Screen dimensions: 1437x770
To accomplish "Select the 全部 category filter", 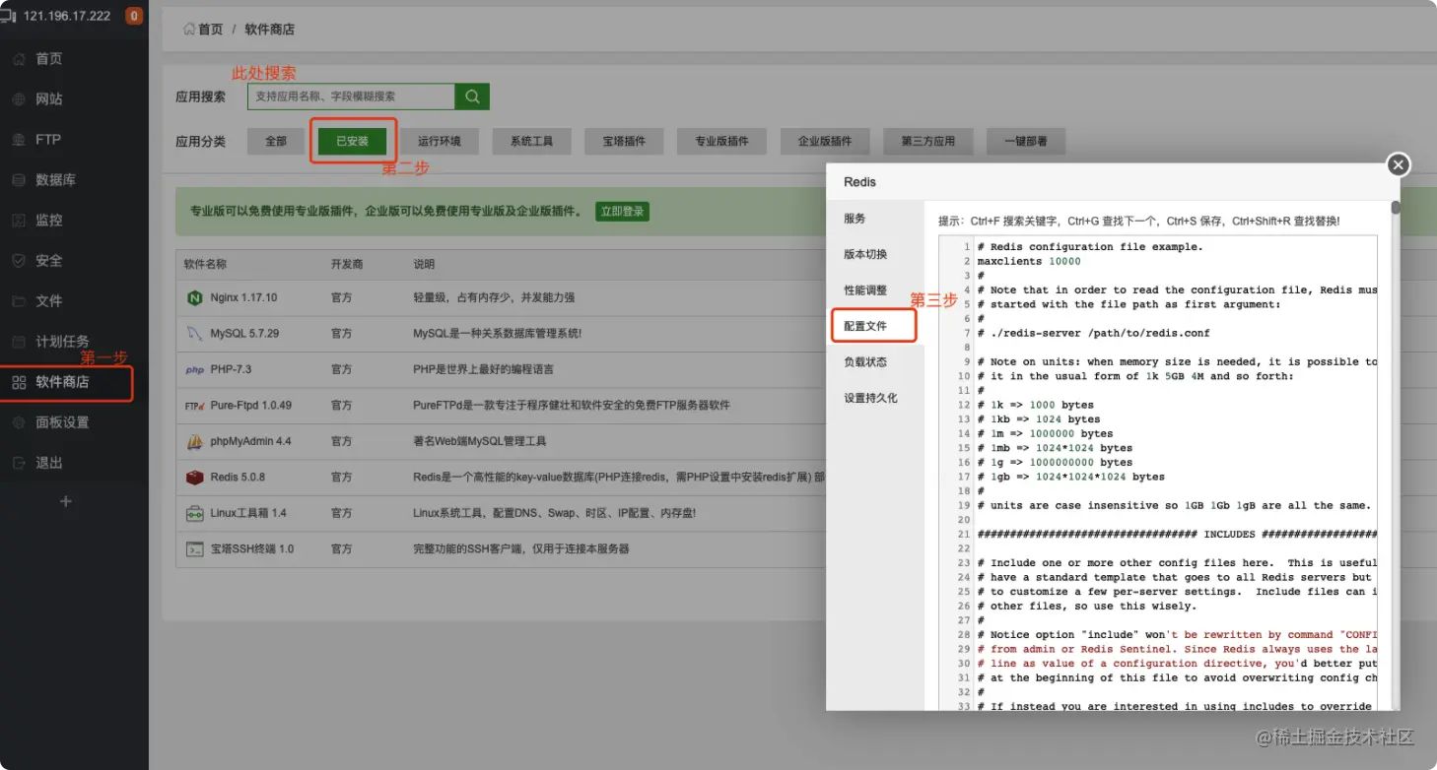I will pos(276,142).
